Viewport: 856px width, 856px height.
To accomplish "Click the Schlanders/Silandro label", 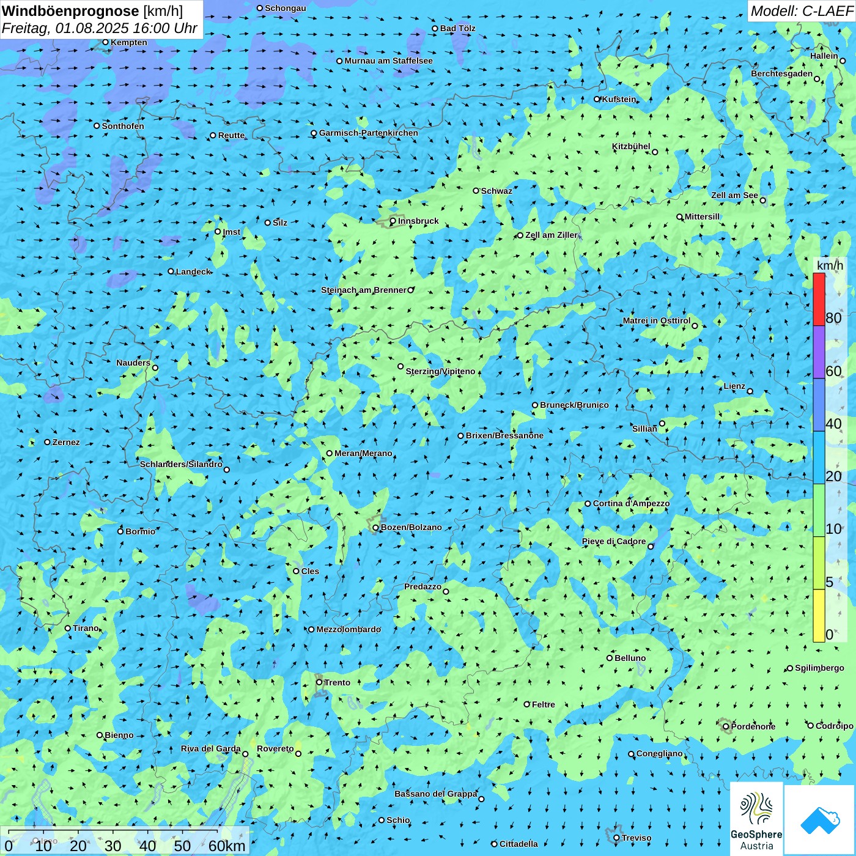I will tap(181, 464).
